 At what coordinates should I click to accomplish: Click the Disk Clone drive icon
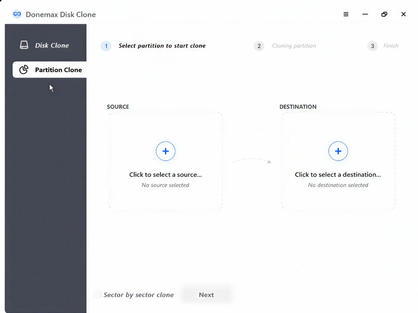pyautogui.click(x=24, y=45)
